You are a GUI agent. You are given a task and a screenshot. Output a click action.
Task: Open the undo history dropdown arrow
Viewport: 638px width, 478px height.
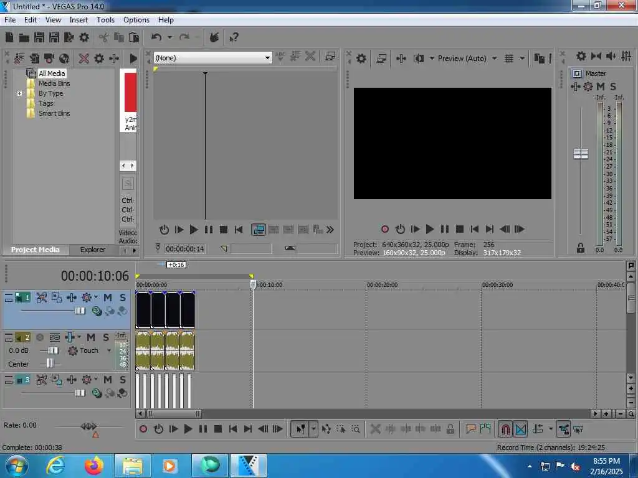(169, 37)
